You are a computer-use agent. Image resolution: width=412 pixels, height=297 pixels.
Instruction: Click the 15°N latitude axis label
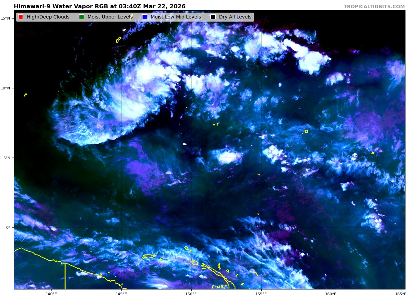[6, 18]
